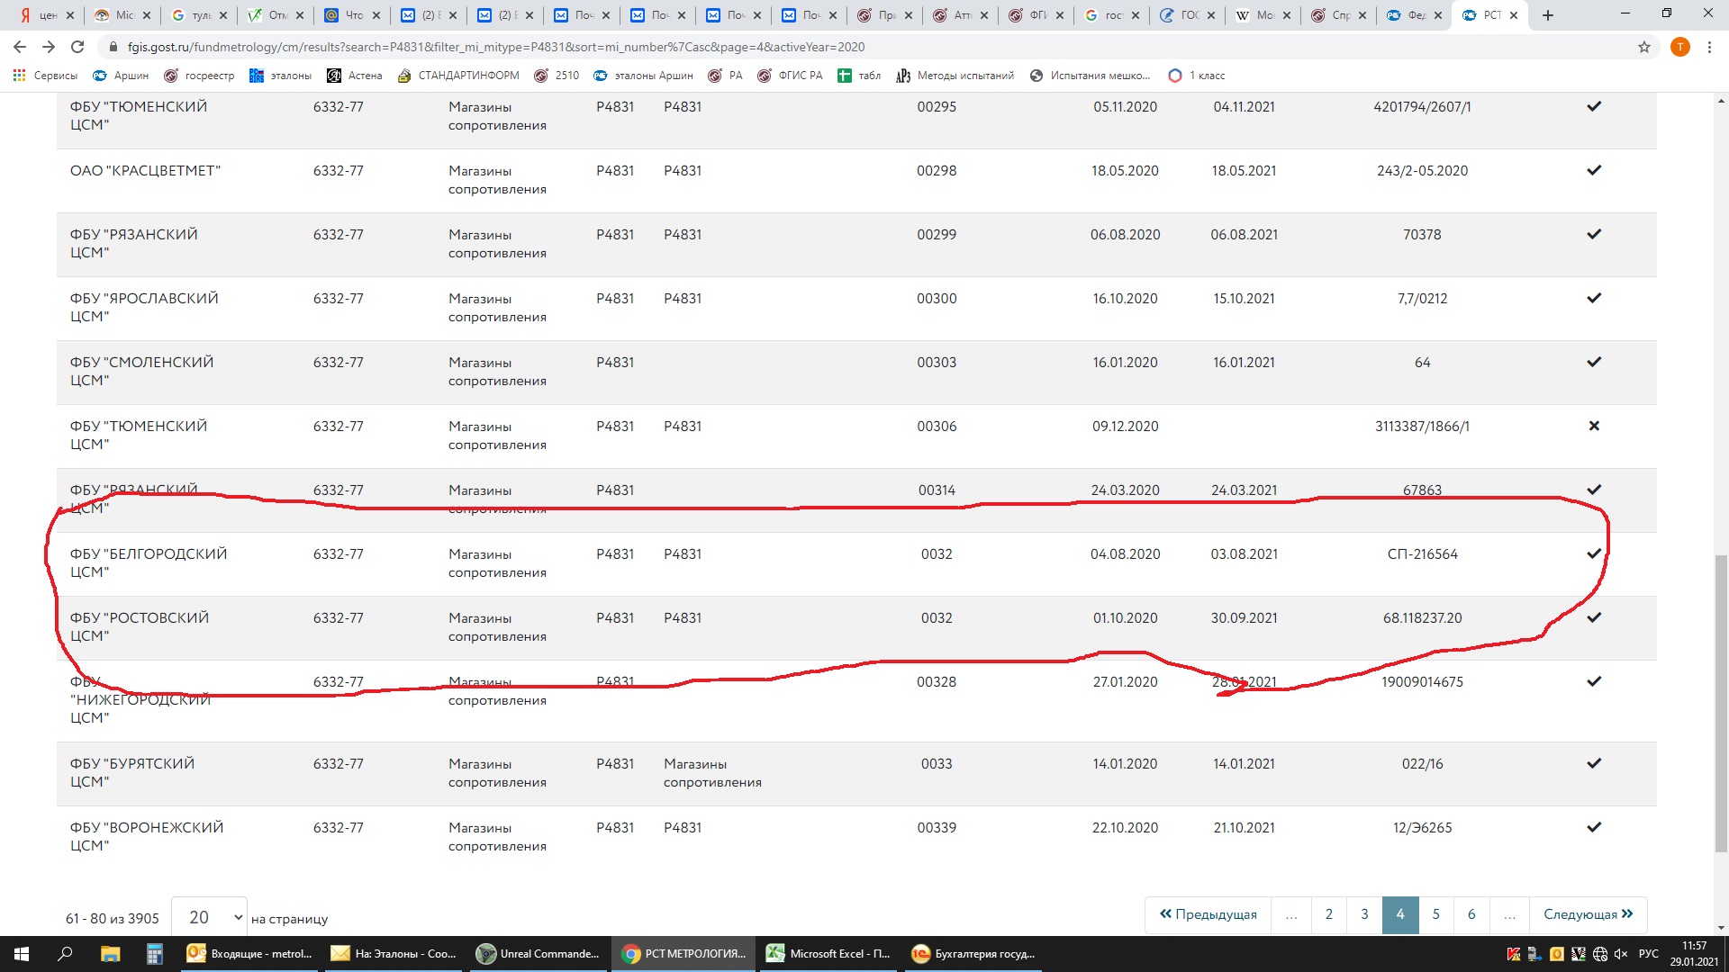Bookmark this page with the star icon

pyautogui.click(x=1643, y=47)
